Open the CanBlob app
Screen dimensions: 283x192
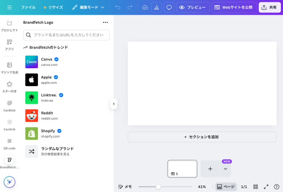coord(9,106)
